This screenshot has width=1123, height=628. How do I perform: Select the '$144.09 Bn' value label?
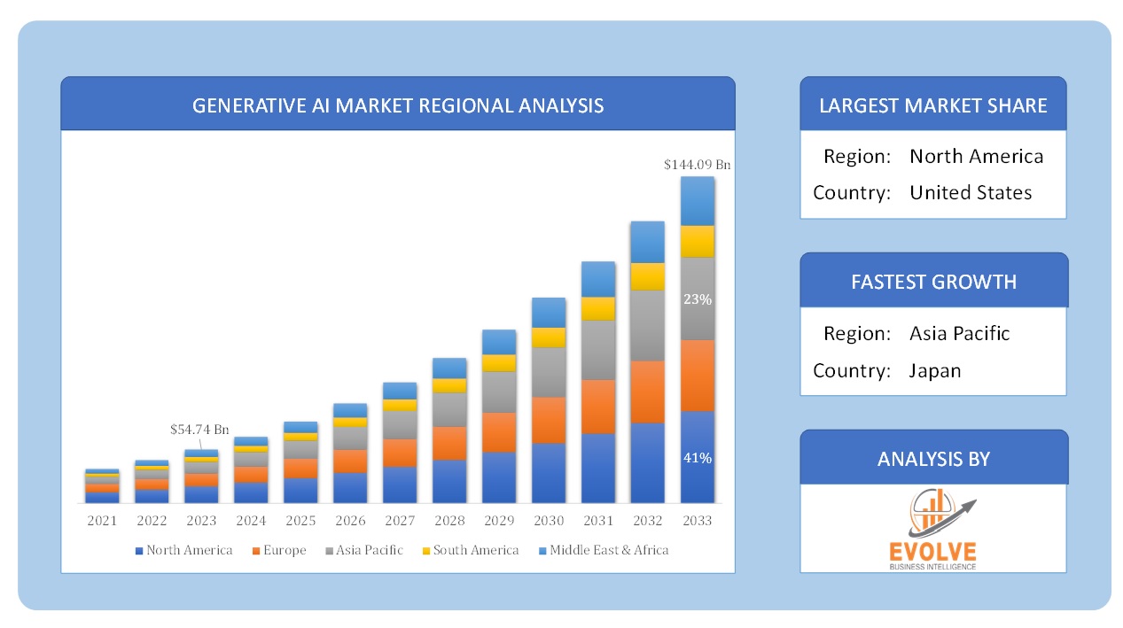pyautogui.click(x=698, y=165)
